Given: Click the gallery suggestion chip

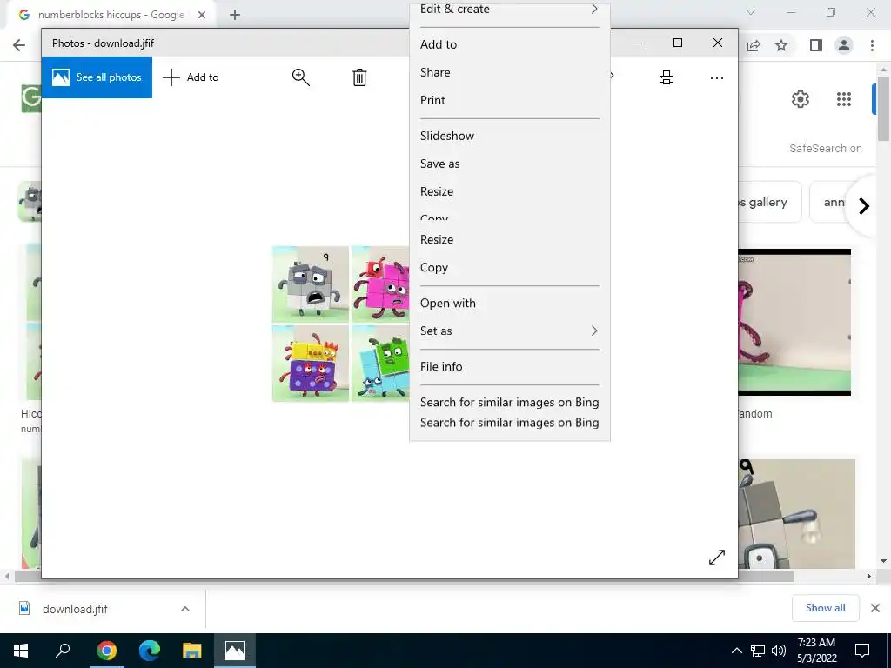Looking at the screenshot, I should pos(769,202).
